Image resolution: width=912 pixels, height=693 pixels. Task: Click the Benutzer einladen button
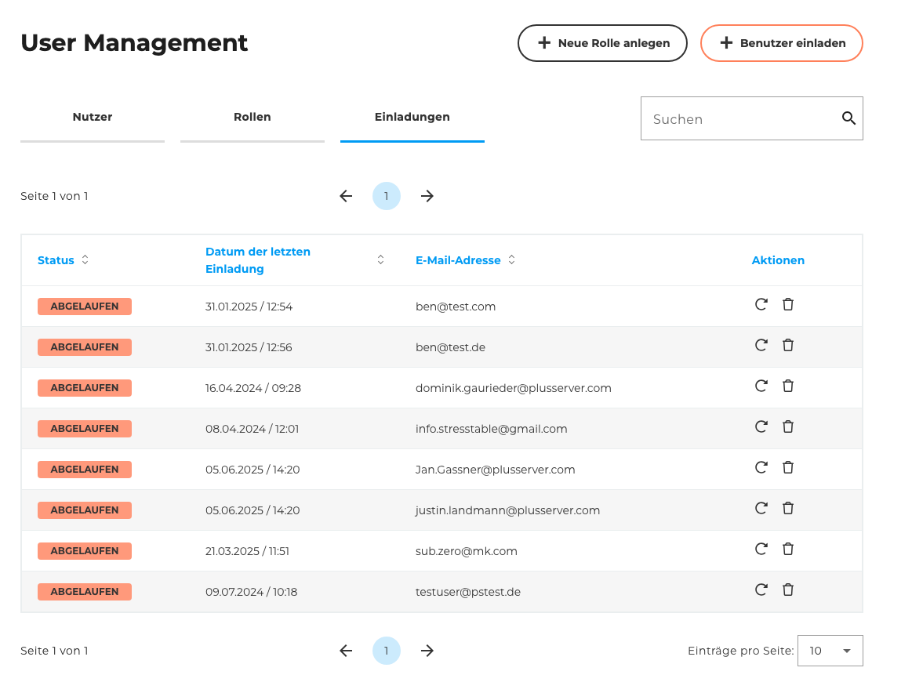[x=781, y=43]
